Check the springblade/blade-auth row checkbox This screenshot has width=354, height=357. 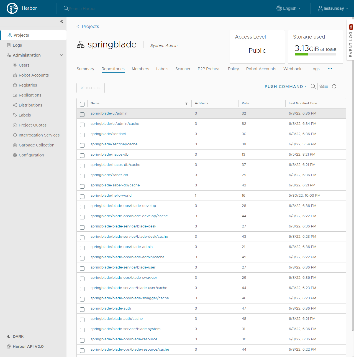pyautogui.click(x=82, y=310)
